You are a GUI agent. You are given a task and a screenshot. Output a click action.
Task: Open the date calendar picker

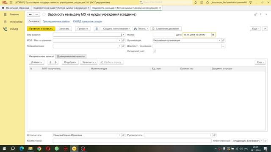213,35
